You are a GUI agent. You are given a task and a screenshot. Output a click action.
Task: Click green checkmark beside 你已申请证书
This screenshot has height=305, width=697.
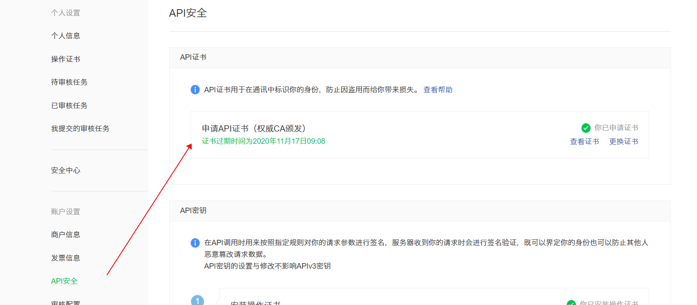pos(586,128)
